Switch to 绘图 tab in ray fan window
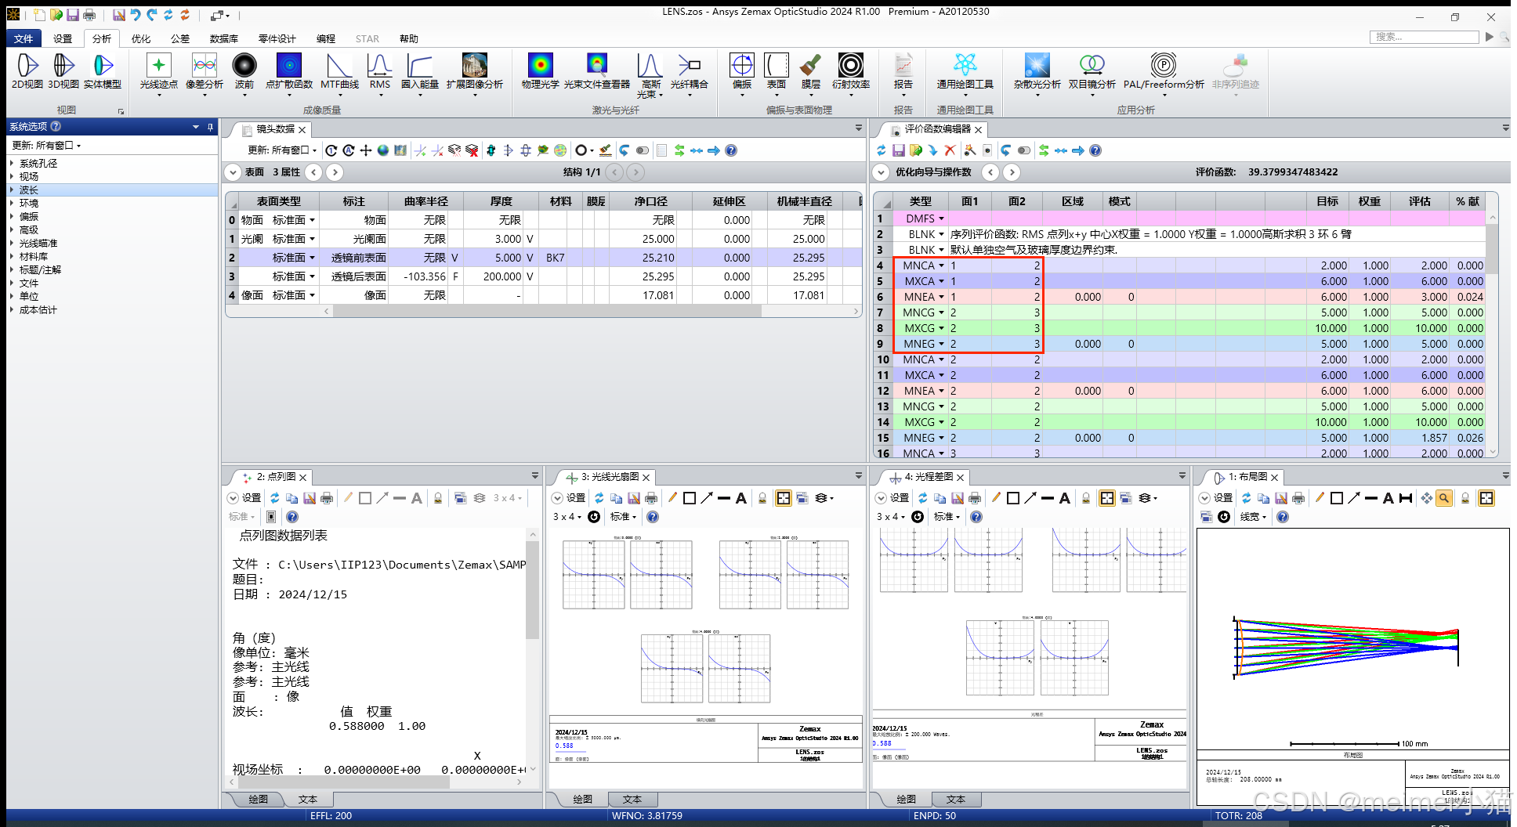Image resolution: width=1517 pixels, height=827 pixels. point(582,800)
